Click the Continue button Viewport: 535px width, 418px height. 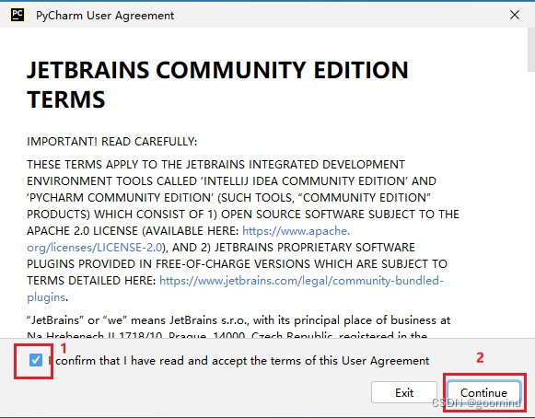(x=483, y=392)
